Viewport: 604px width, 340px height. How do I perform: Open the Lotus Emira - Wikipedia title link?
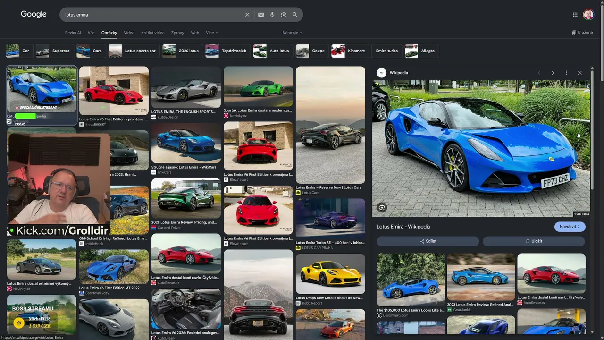[403, 227]
